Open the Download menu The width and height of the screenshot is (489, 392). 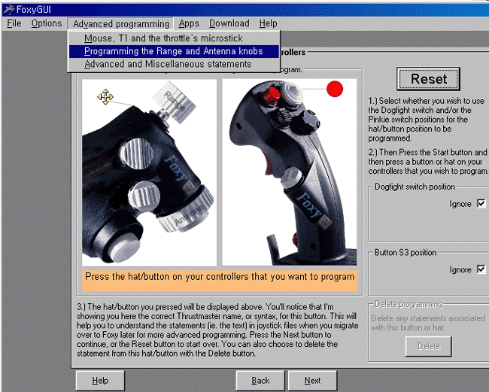tap(229, 23)
